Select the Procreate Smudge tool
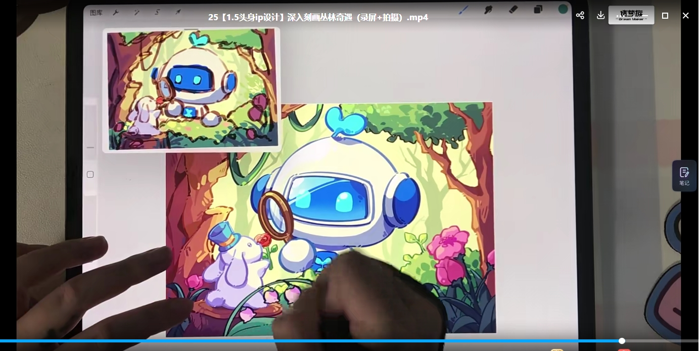 click(488, 10)
